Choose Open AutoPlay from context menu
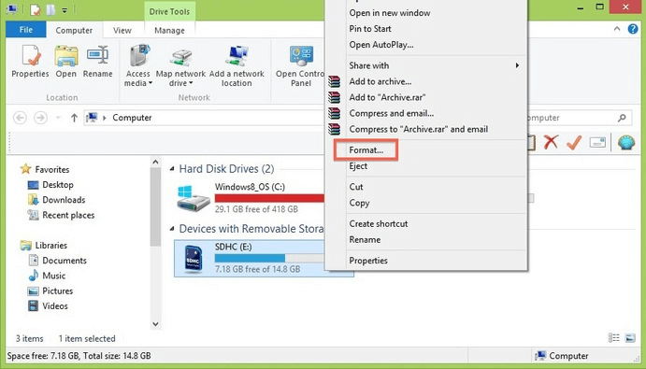This screenshot has width=646, height=369. click(x=381, y=45)
